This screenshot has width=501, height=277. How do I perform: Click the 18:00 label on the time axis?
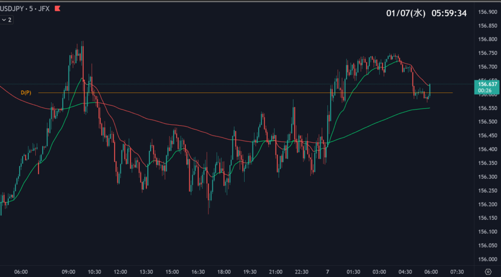(x=224, y=272)
